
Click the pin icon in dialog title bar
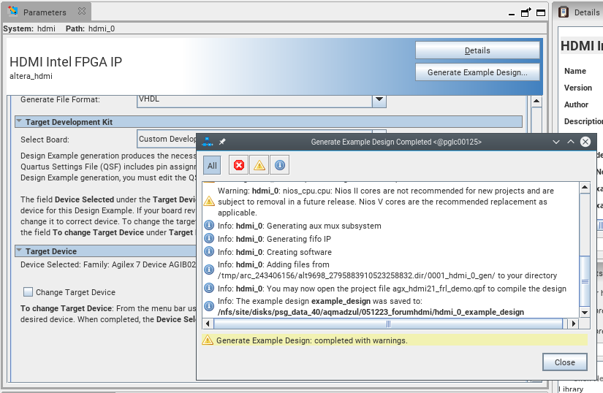(x=223, y=142)
